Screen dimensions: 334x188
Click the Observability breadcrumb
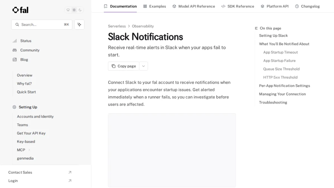pos(143,26)
